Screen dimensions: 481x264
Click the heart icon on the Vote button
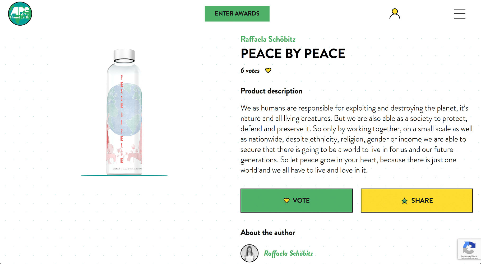click(x=286, y=201)
